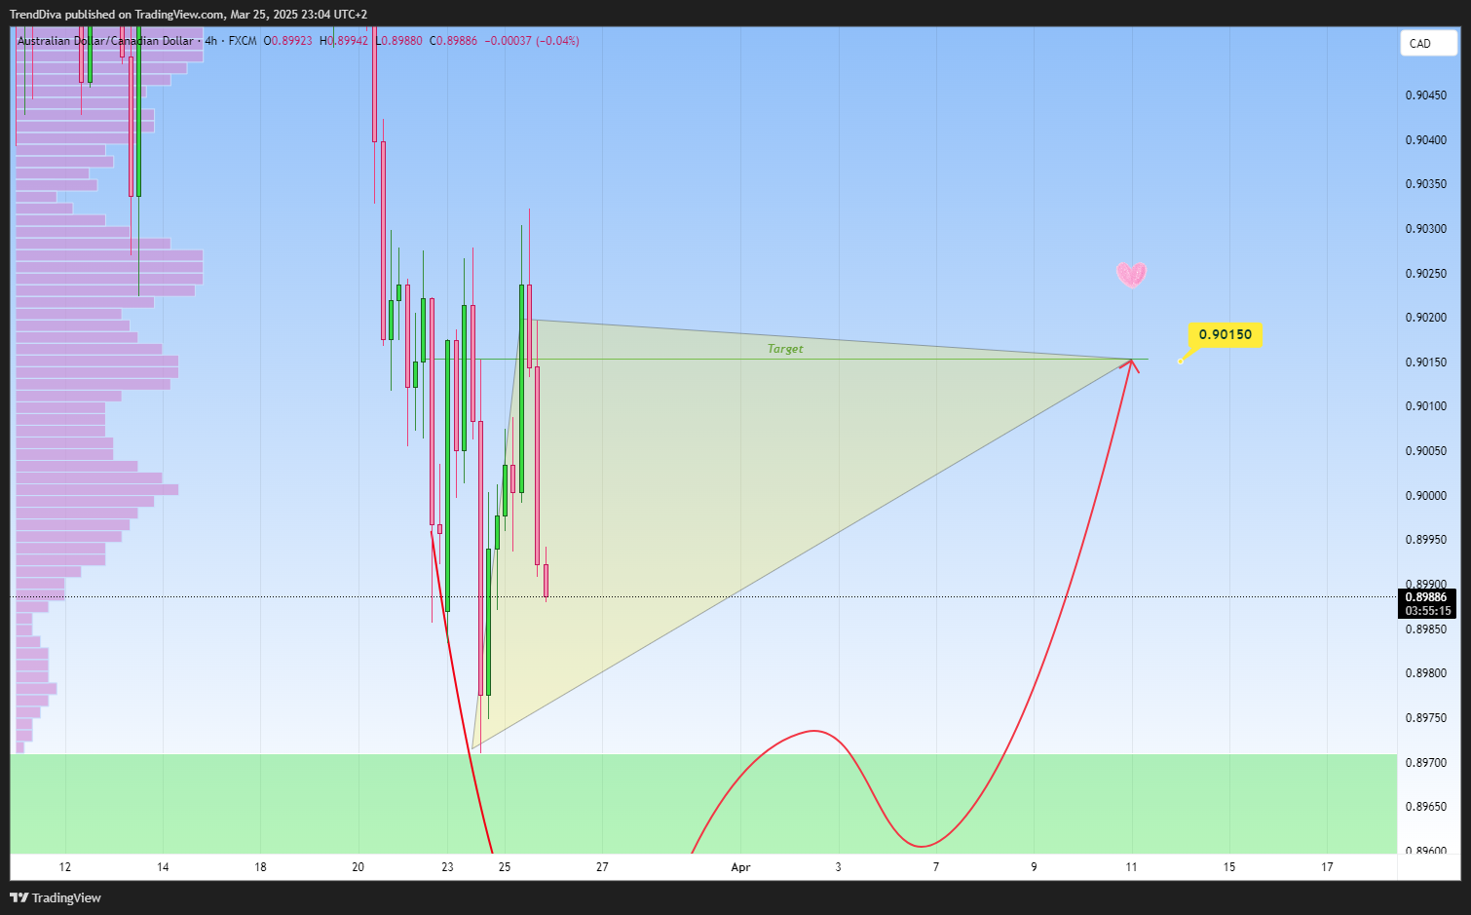Screen dimensions: 1471x915
Task: Click the '20' date label on time axis
Action: click(358, 867)
